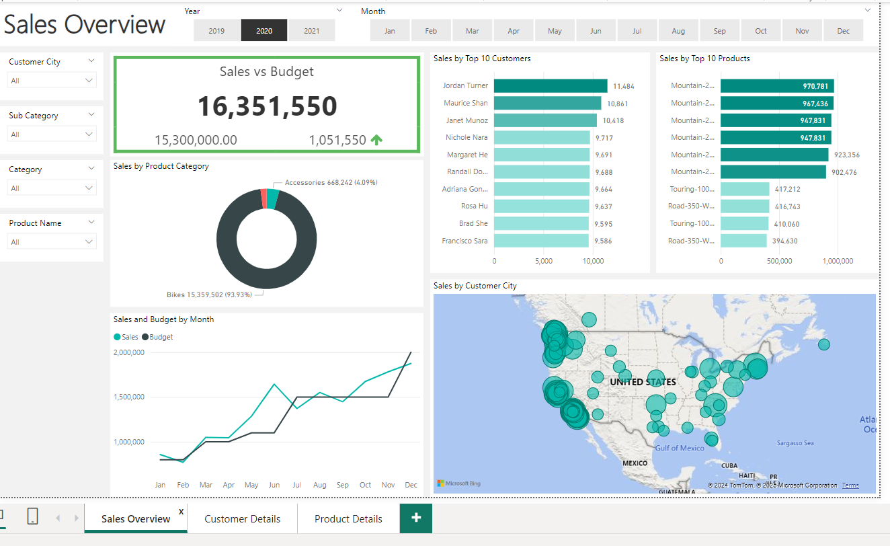Collapse the Category slicer header chevron
The image size is (890, 546).
coord(91,169)
